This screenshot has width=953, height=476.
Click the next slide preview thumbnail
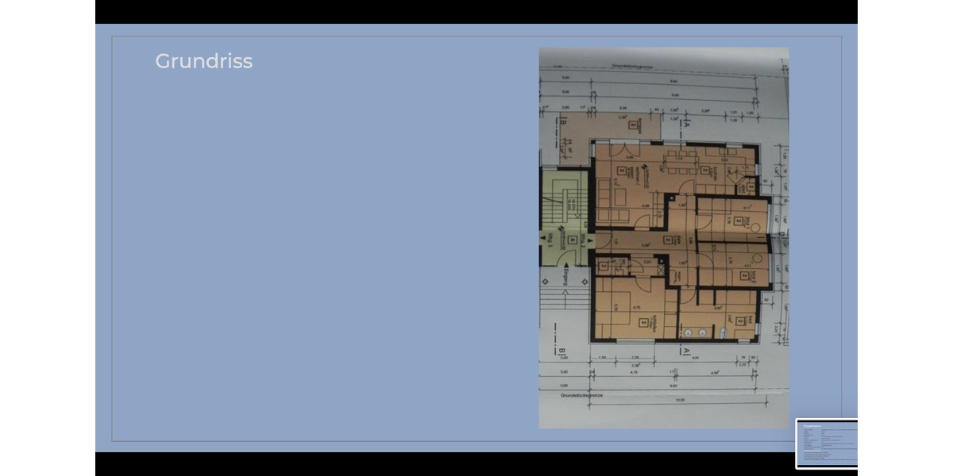pyautogui.click(x=827, y=443)
